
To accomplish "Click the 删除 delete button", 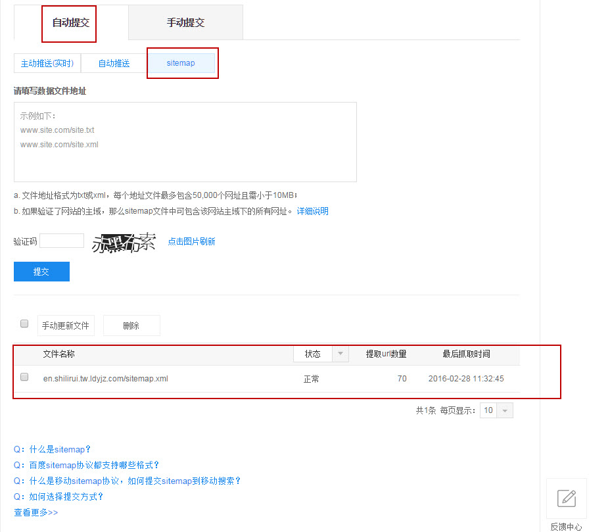I will pos(131,325).
